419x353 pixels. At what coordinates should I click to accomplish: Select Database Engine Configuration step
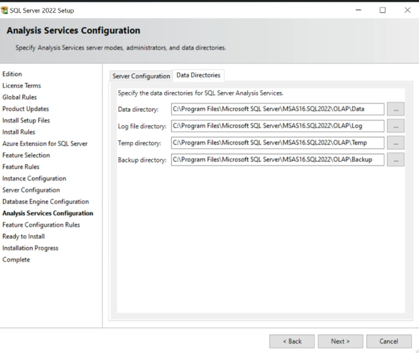[46, 202]
